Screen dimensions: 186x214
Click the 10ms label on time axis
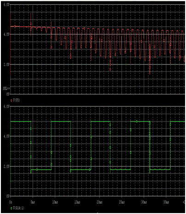click(55, 202)
